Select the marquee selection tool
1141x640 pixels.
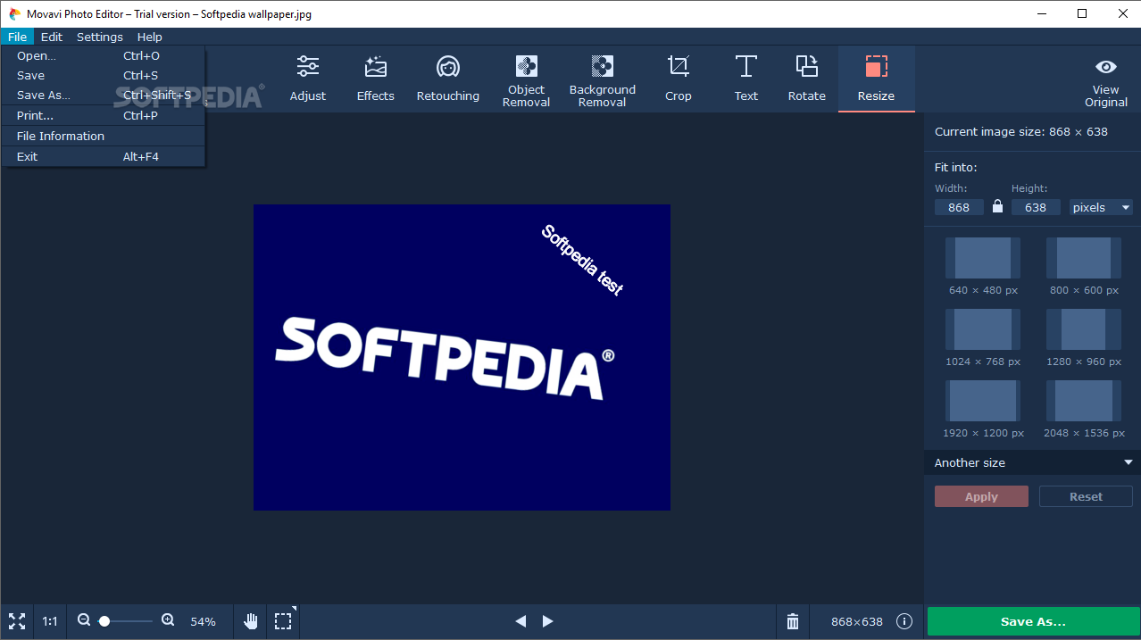(x=283, y=621)
